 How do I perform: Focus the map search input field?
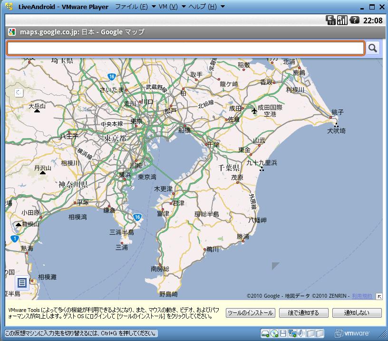[x=185, y=48]
